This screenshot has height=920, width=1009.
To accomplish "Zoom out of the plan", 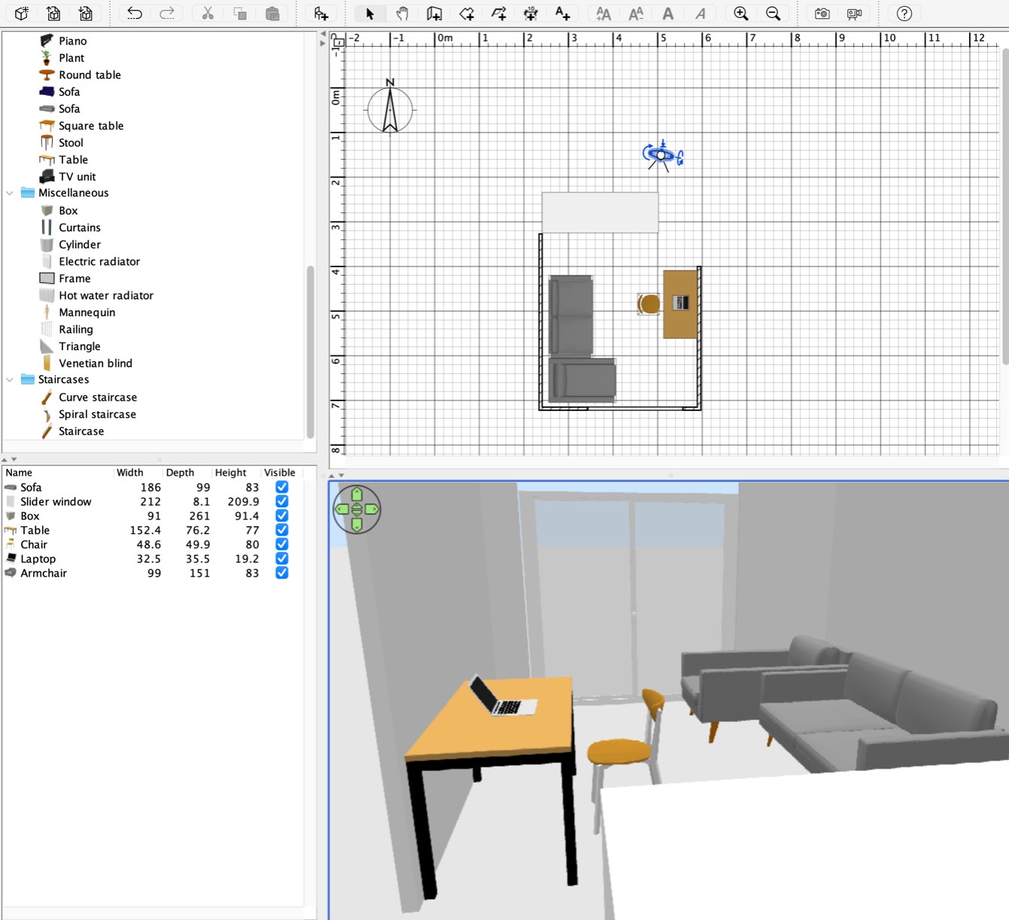I will tap(773, 14).
